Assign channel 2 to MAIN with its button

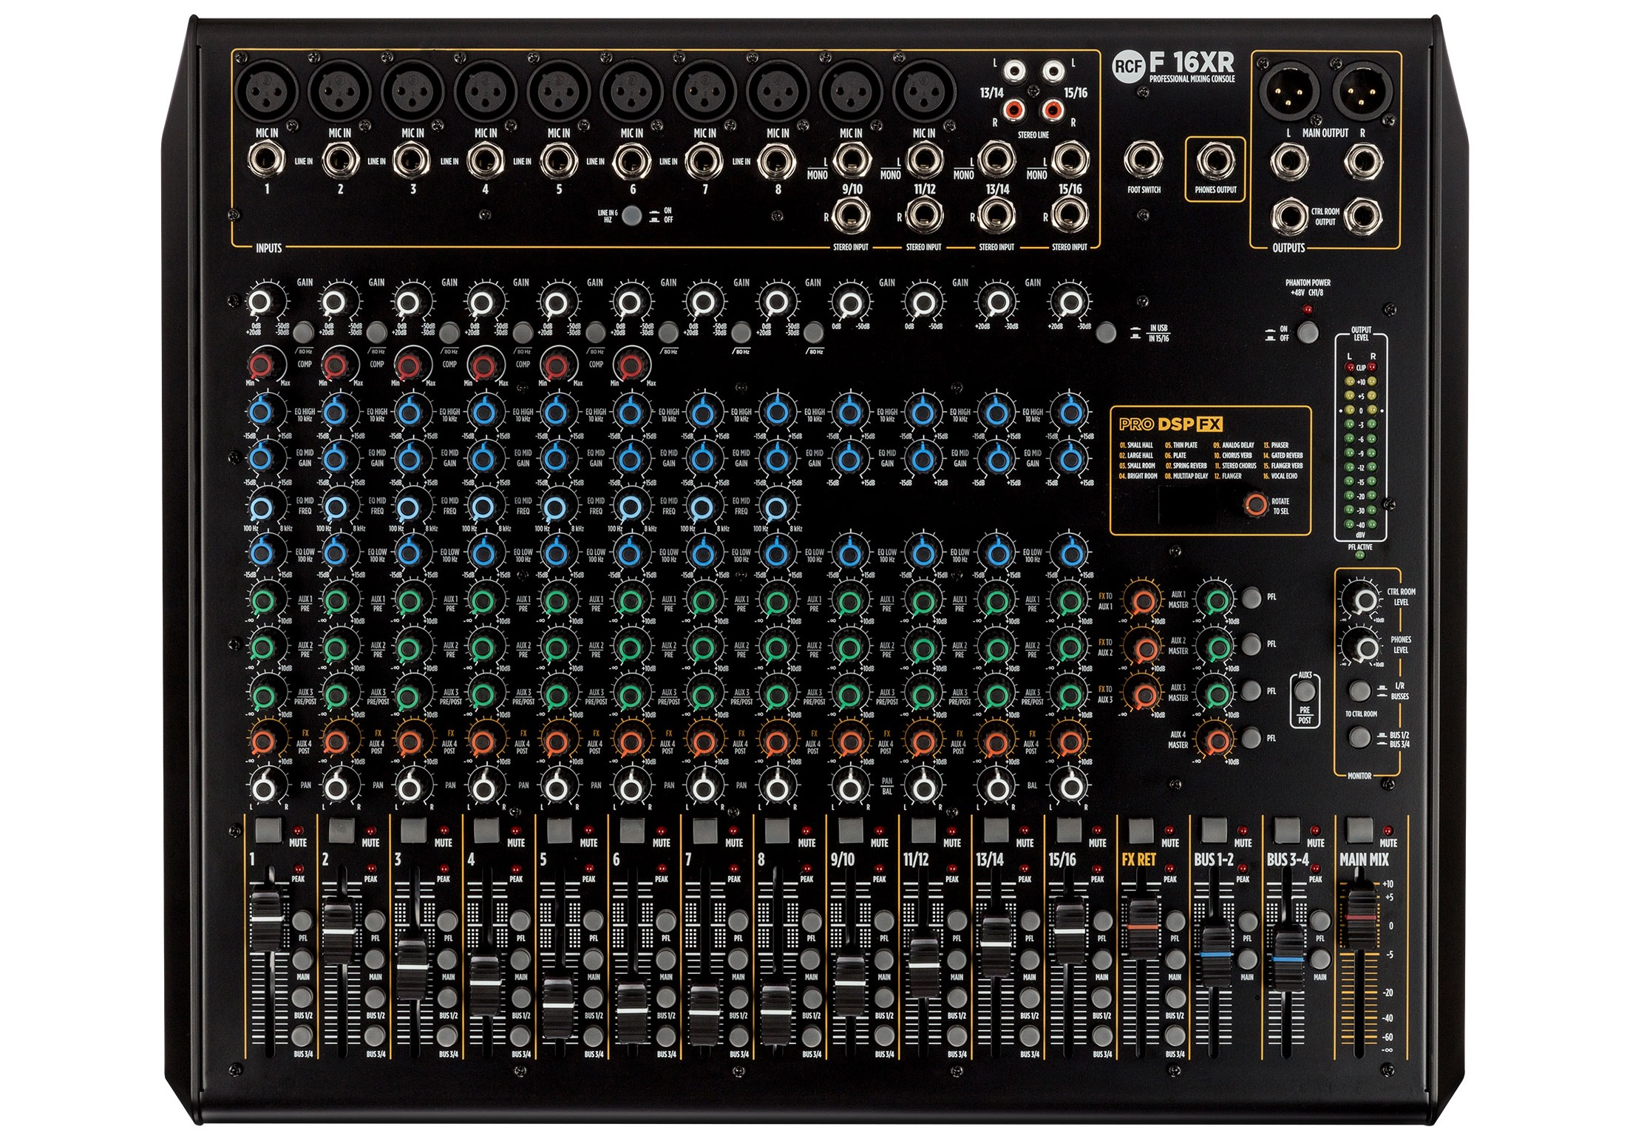coord(375,959)
